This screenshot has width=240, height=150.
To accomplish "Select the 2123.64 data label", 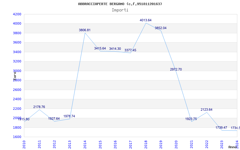I will pos(206,109).
